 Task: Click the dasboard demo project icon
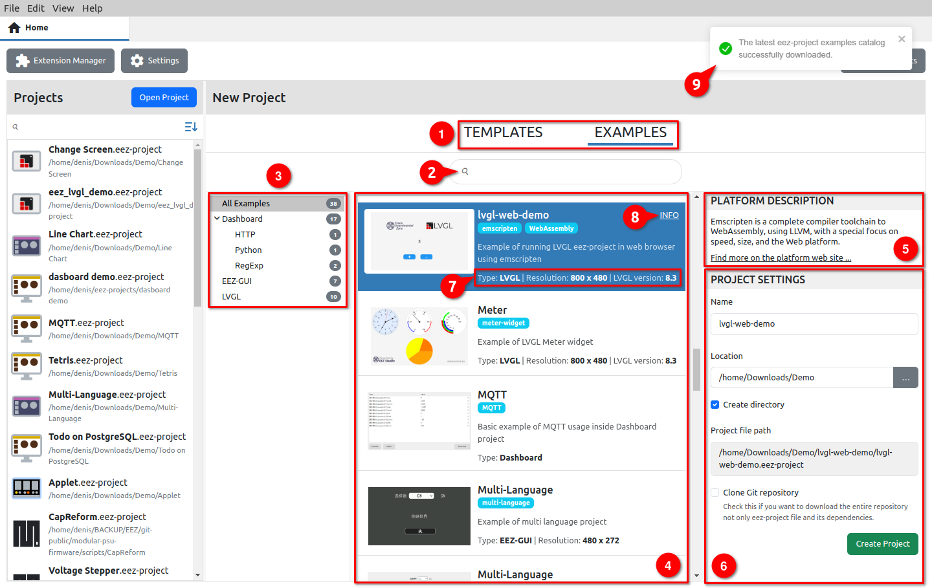(27, 289)
